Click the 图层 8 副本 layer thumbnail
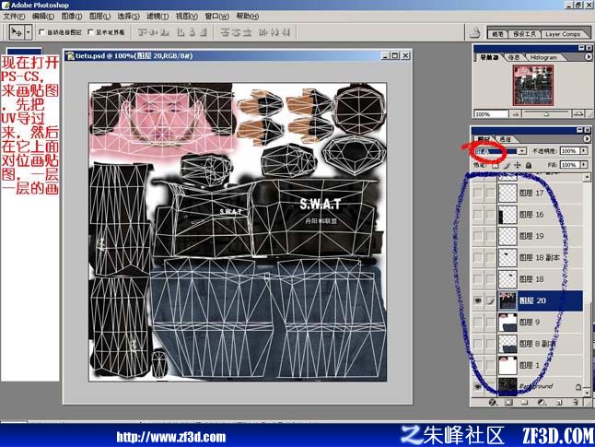The height and width of the screenshot is (447, 595). tap(507, 344)
